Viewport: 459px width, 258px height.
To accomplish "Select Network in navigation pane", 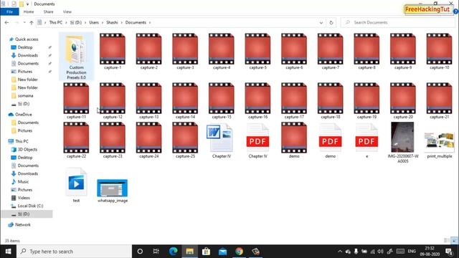I will pyautogui.click(x=22, y=224).
